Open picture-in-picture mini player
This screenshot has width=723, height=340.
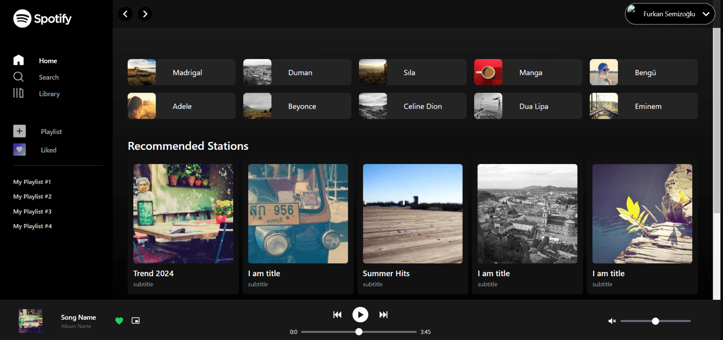(x=136, y=321)
